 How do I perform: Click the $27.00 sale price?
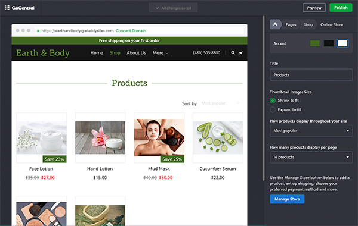click(48, 177)
